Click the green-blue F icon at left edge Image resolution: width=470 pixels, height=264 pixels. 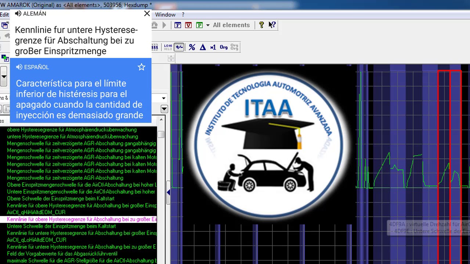pos(5,58)
